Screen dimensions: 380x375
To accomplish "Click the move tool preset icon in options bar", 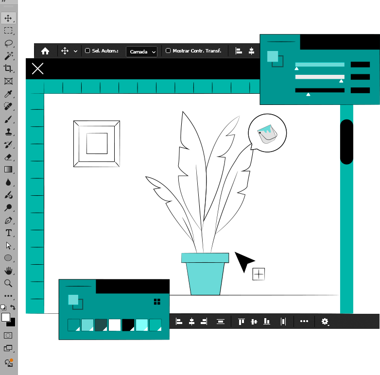I will point(65,51).
